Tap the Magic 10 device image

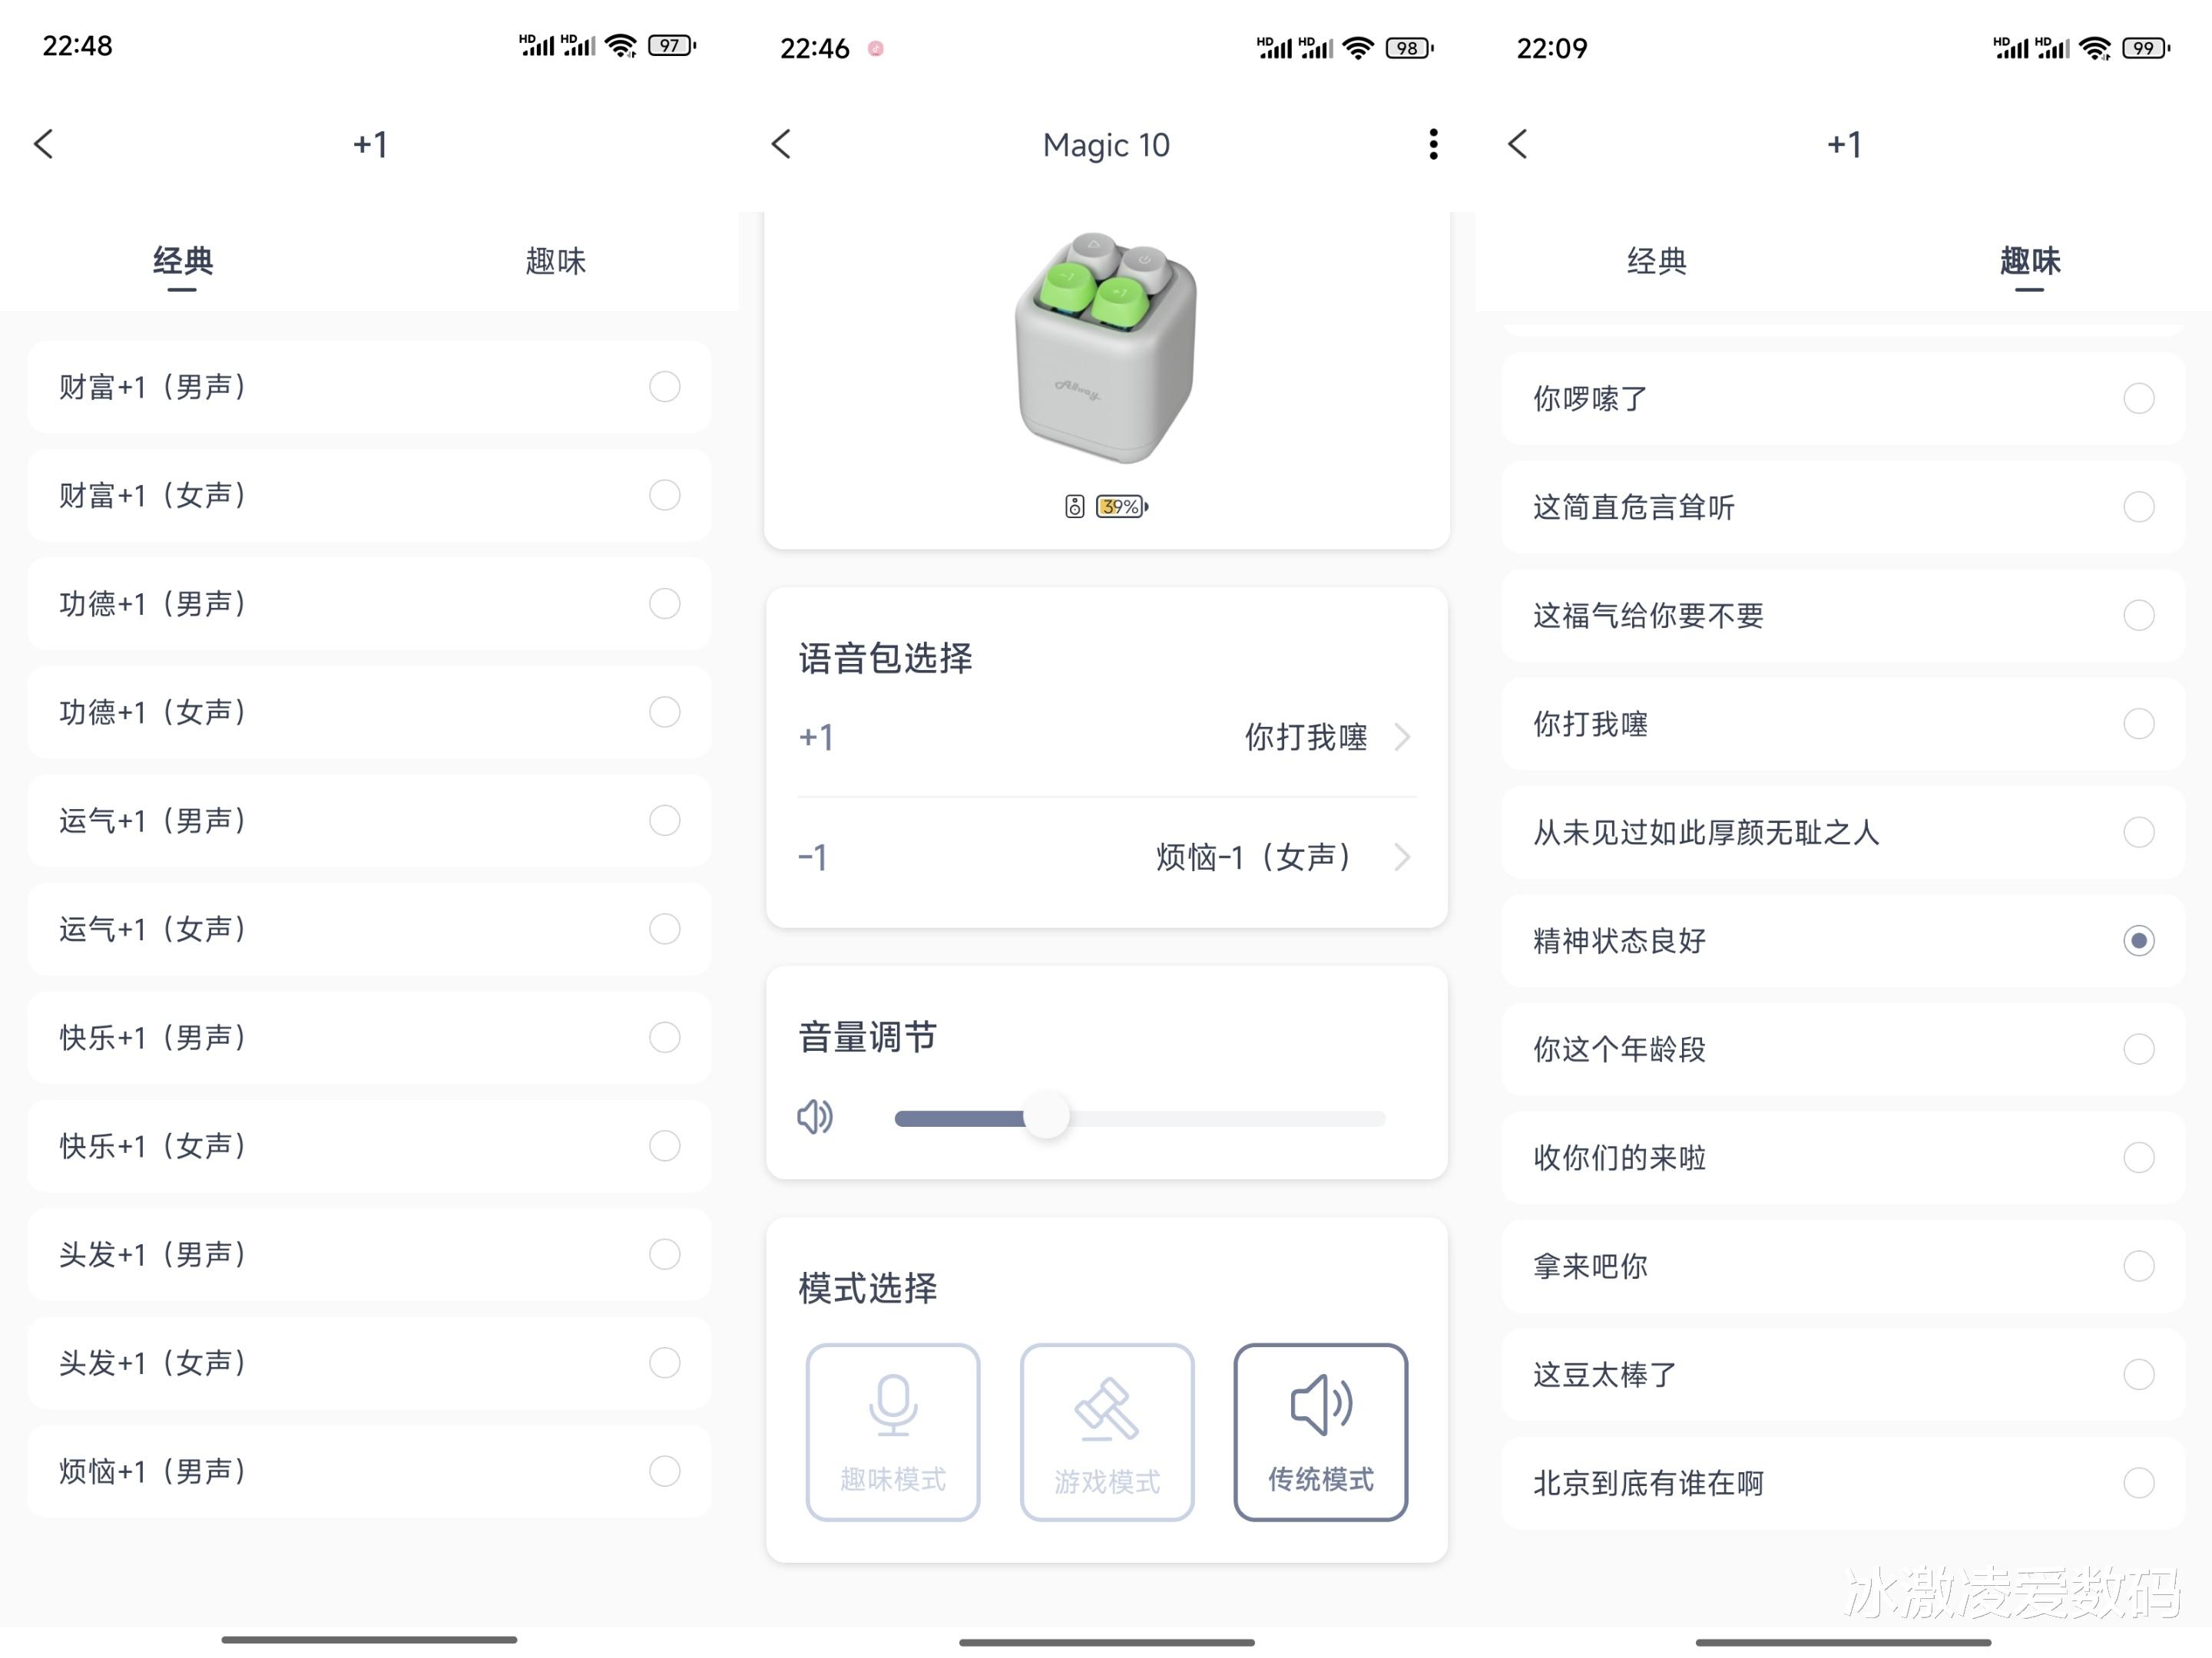tap(1106, 348)
